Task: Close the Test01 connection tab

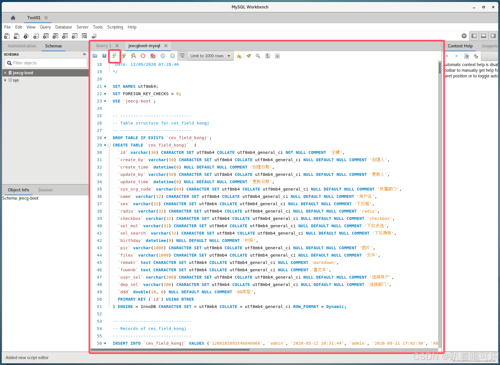Action: click(x=46, y=18)
